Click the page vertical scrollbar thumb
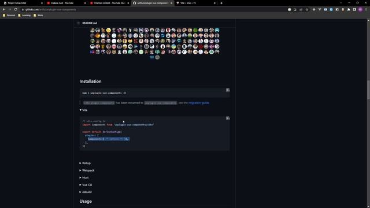 point(368,90)
